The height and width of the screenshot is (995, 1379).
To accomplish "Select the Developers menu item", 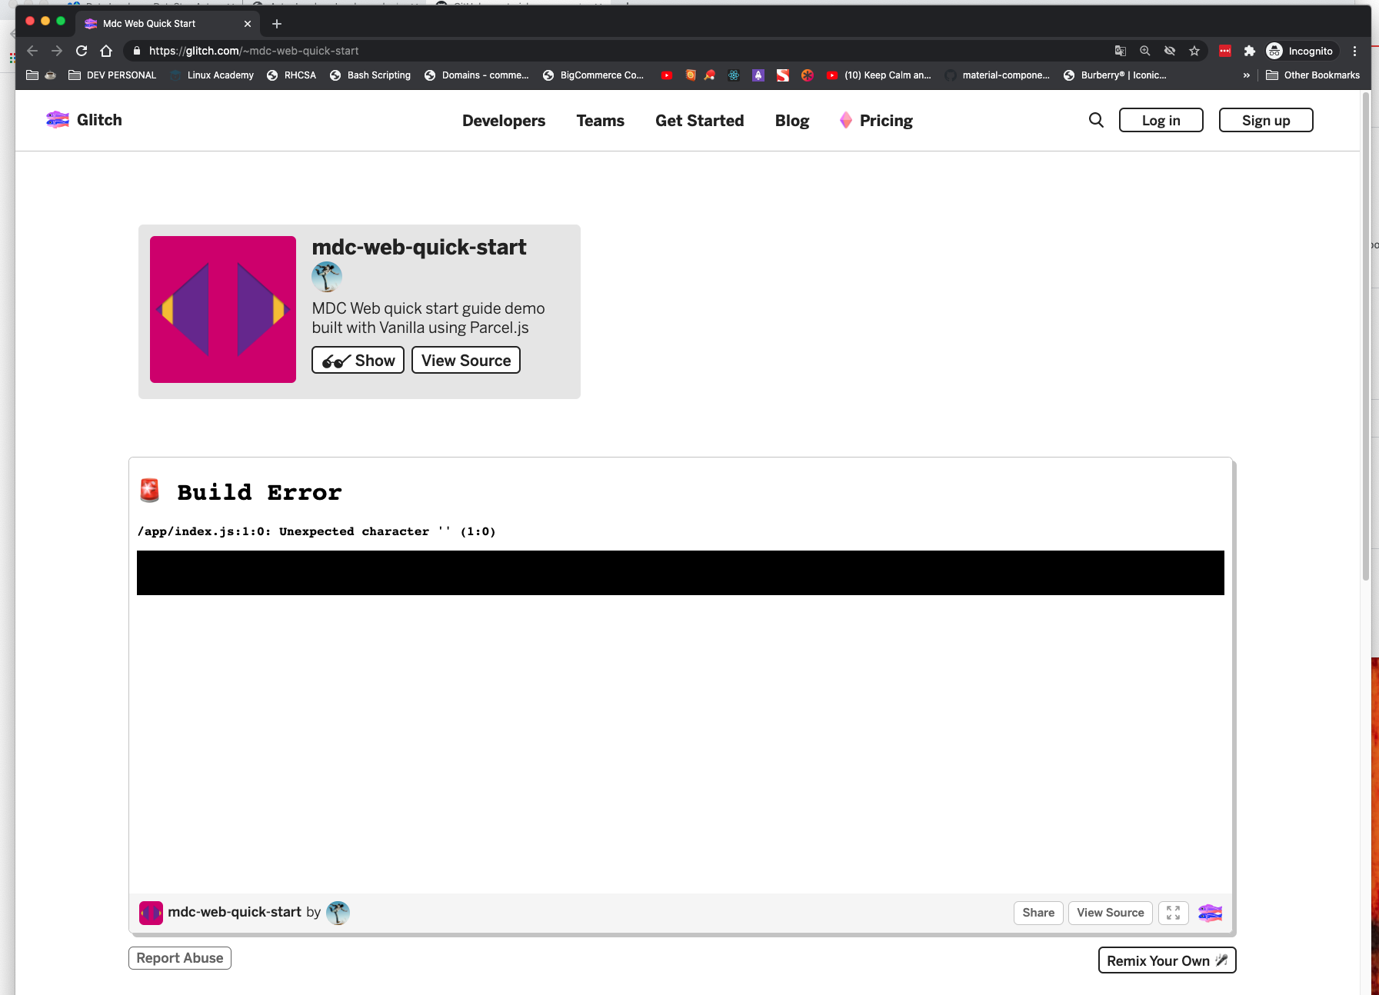I will [503, 120].
